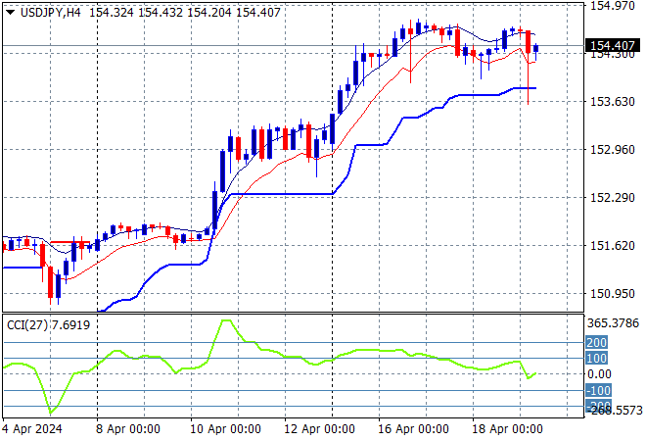Click the 153.630 price axis label
Image resolution: width=646 pixels, height=441 pixels.
613,102
